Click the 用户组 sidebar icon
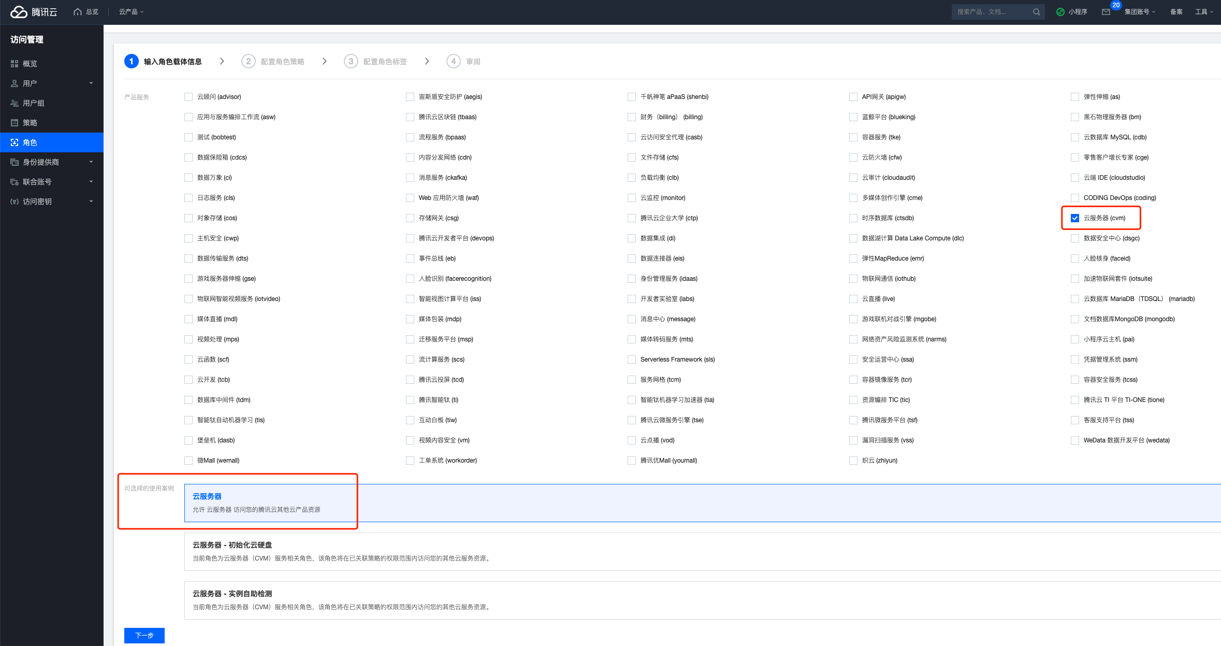Screen dimensions: 1221x646 point(14,103)
